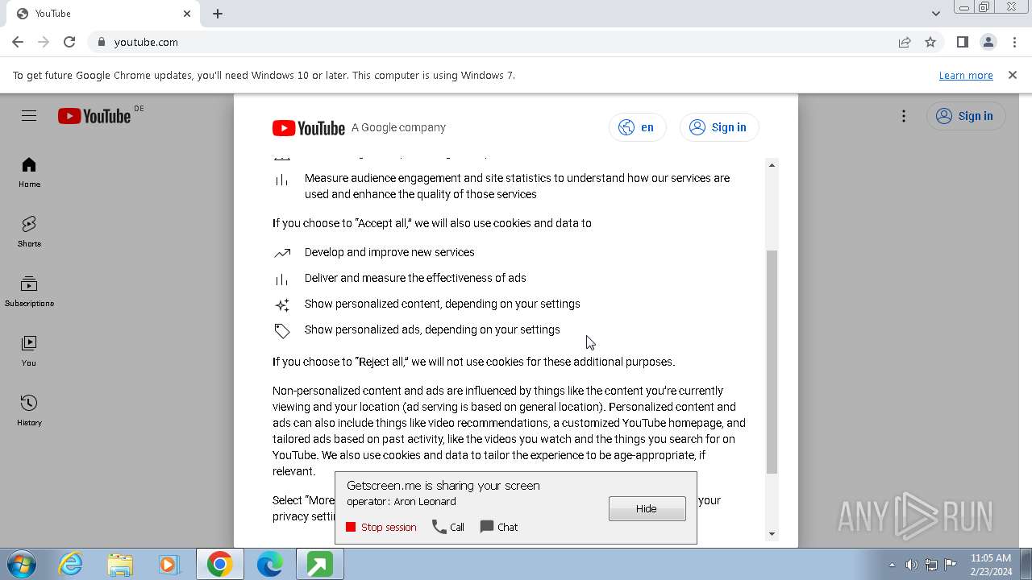
Task: Share this page icon in address bar
Action: coord(905,42)
